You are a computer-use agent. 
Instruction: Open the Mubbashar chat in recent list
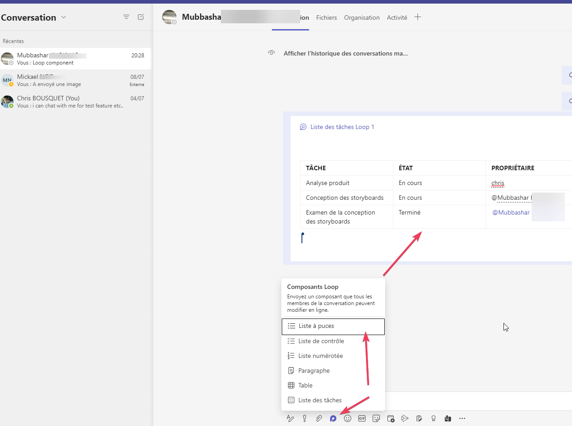tap(76, 59)
